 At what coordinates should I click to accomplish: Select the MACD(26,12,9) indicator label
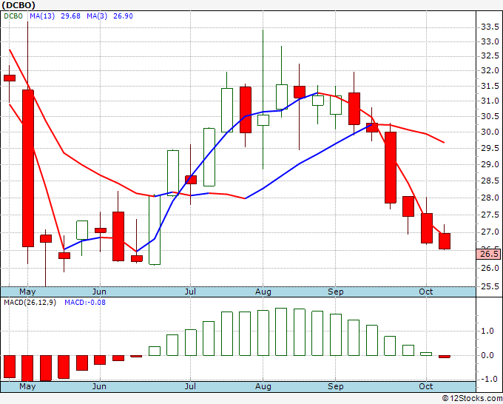30,303
